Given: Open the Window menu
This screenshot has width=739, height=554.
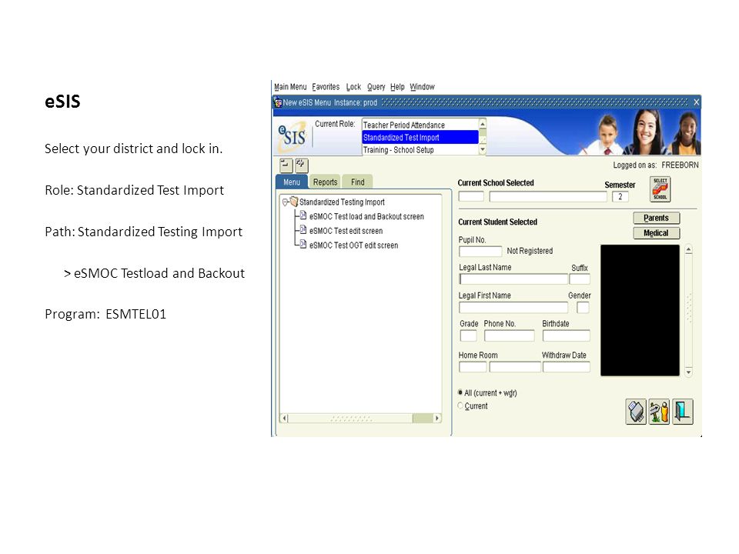Looking at the screenshot, I should (x=422, y=87).
